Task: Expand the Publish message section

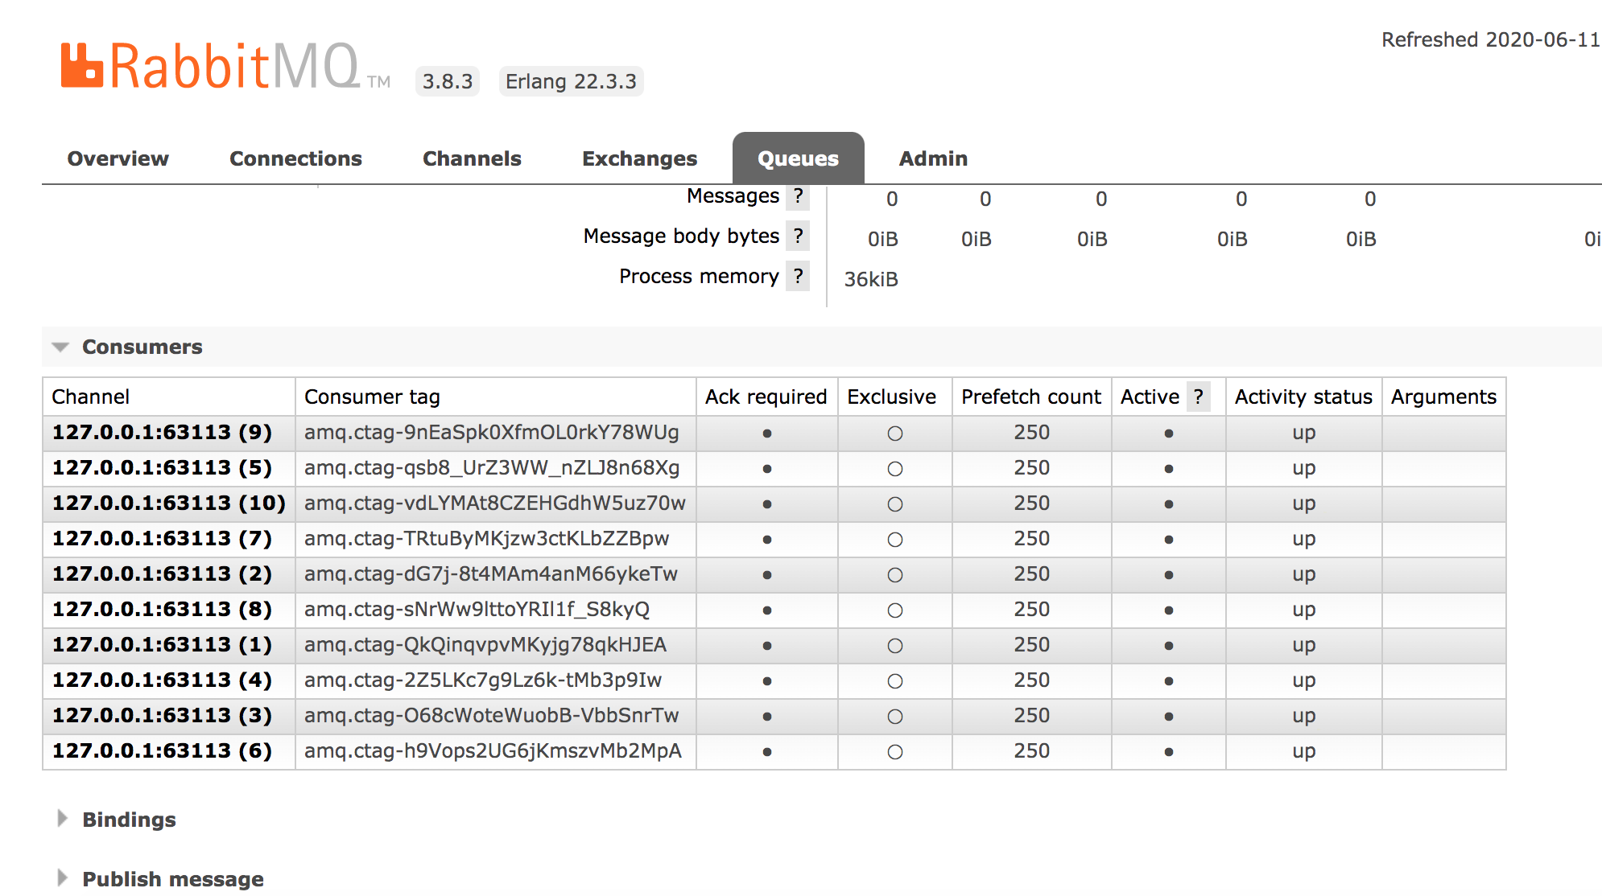Action: (x=172, y=879)
